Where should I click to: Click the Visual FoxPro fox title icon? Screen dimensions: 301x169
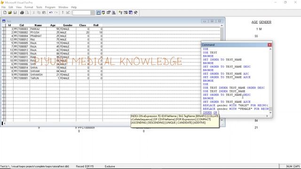click(2, 2)
